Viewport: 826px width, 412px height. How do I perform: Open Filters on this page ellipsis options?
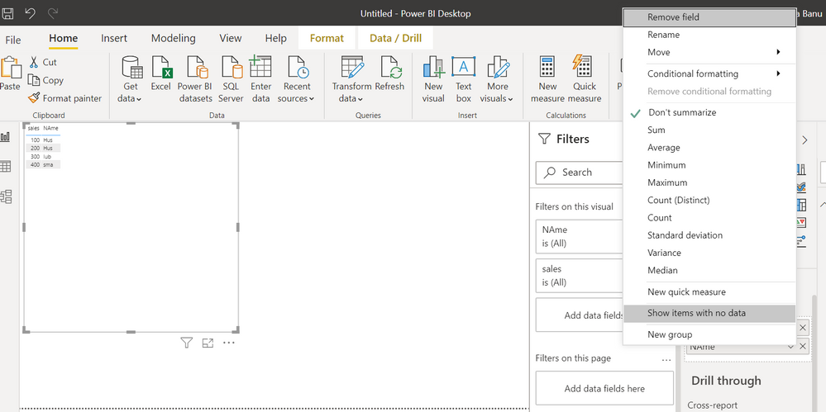666,359
